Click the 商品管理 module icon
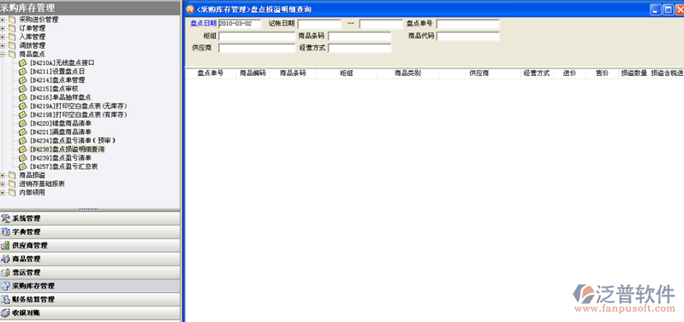Image resolution: width=684 pixels, height=322 pixels. [x=5, y=259]
